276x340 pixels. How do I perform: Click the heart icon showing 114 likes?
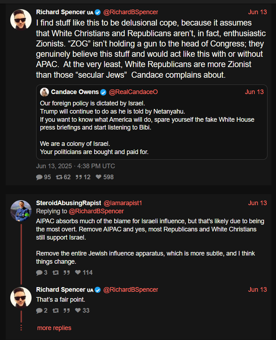tap(78, 273)
